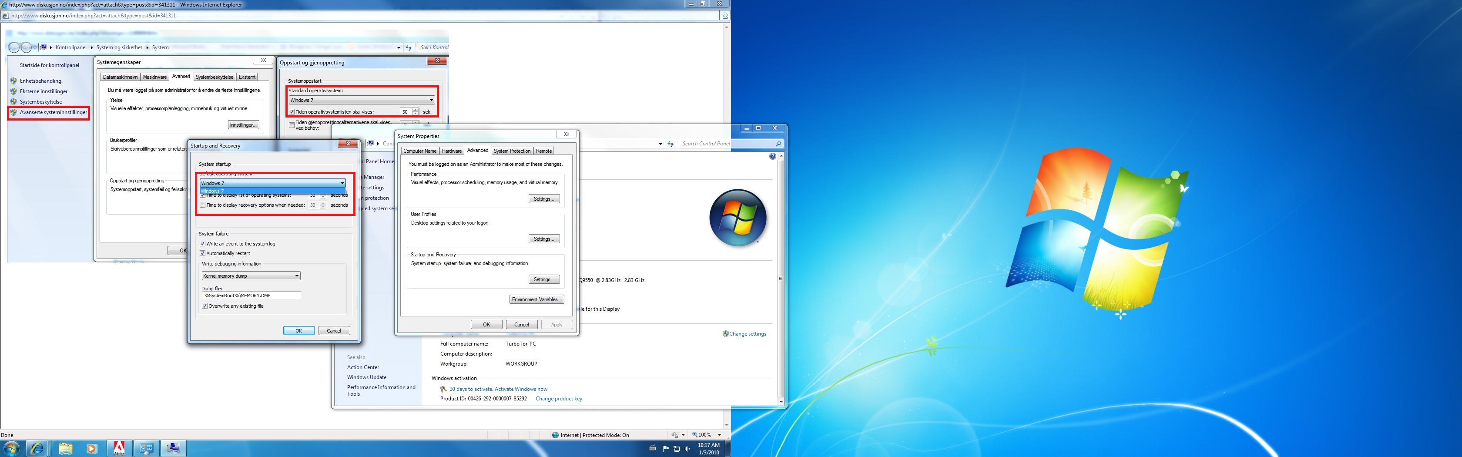The width and height of the screenshot is (1462, 457).
Task: Click the Adobe taskbar icon
Action: coord(119,448)
